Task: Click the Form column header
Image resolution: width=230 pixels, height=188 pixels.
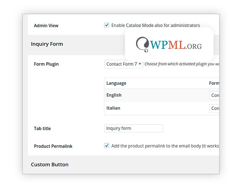Action: click(214, 83)
